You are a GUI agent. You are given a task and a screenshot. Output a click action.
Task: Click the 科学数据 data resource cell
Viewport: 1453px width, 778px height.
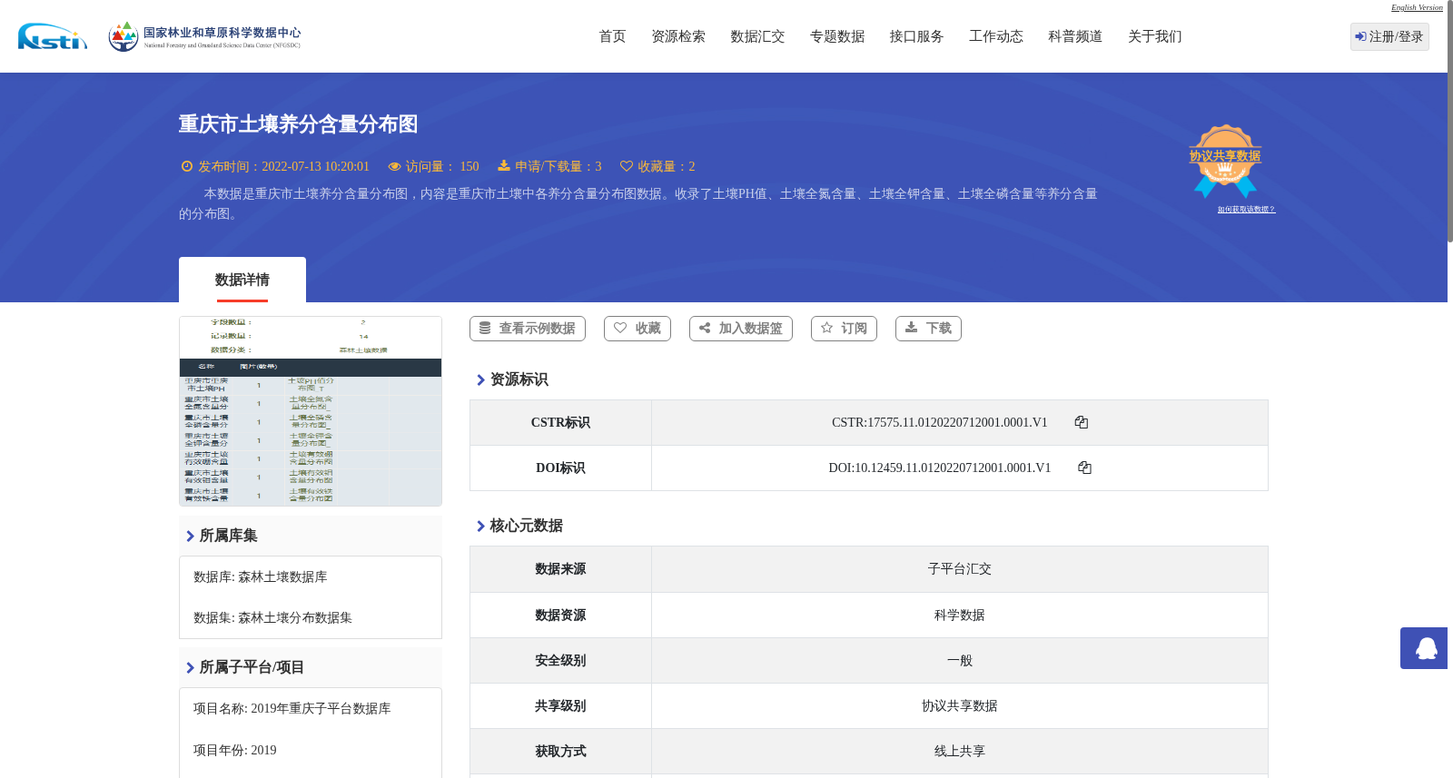tap(960, 616)
